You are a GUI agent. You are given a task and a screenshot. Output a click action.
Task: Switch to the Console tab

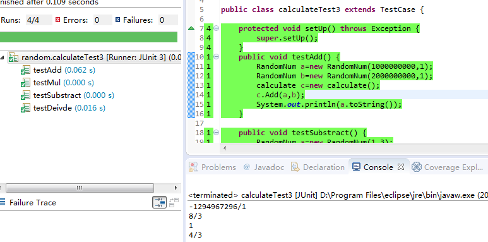tap(378, 167)
